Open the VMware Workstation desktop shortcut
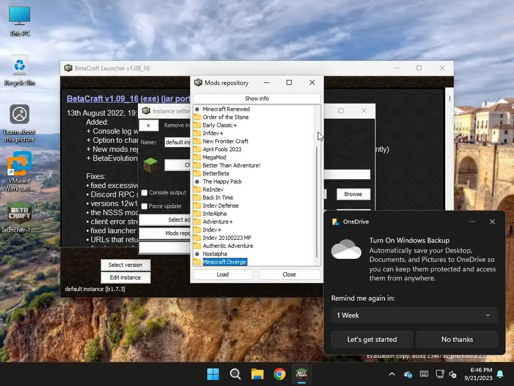Image resolution: width=514 pixels, height=386 pixels. [20, 171]
